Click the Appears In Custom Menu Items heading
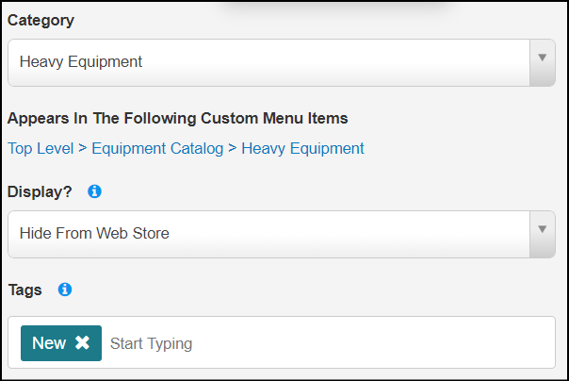The image size is (569, 381). 178,118
